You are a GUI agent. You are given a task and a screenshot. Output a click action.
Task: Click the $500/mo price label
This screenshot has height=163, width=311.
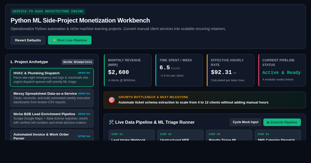pyautogui.click(x=84, y=114)
